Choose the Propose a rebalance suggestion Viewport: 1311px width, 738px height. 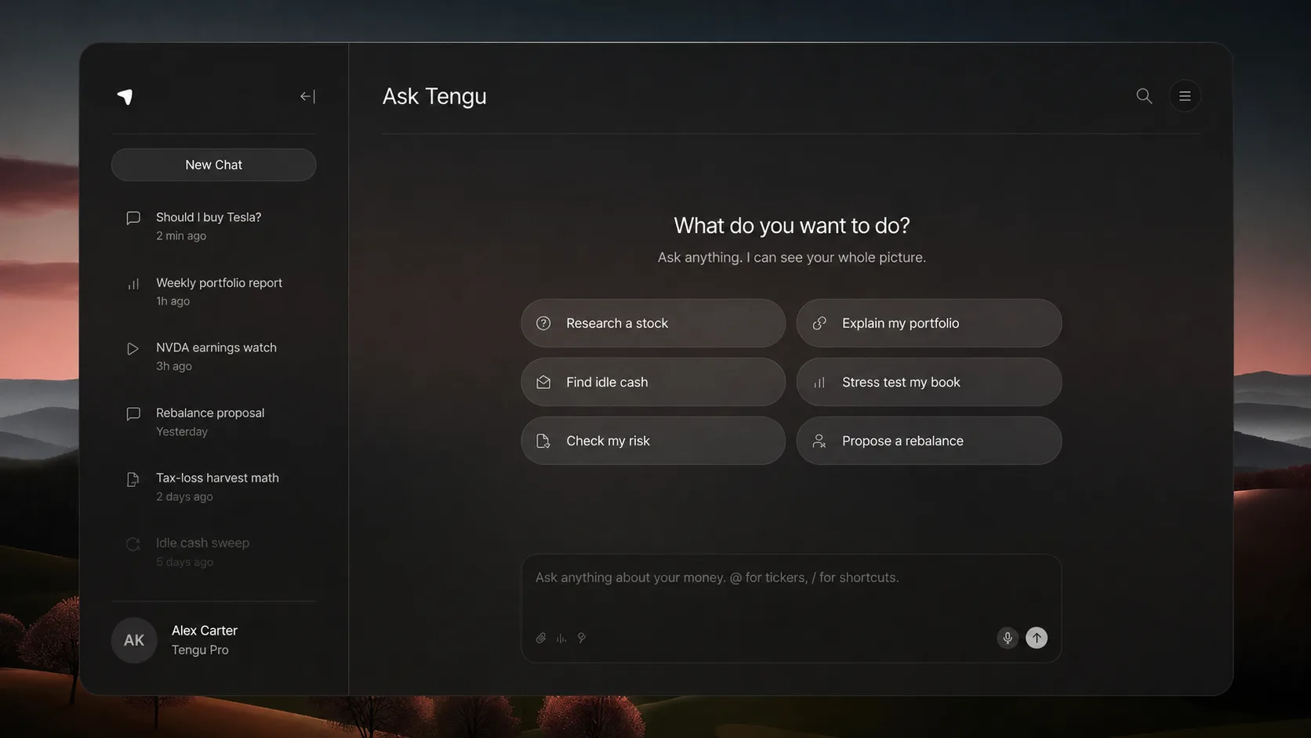click(x=929, y=441)
